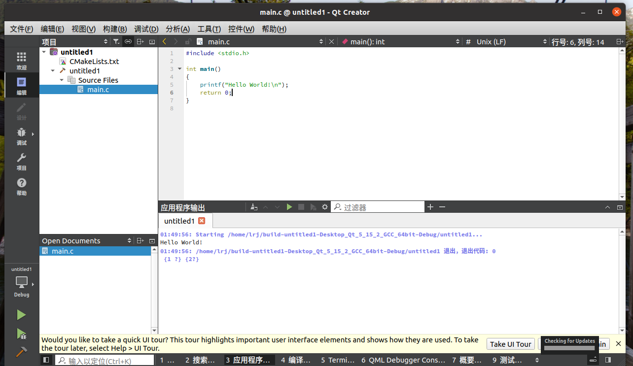Open the 调试 (Debug) mode
Screen dimensions: 633x366
point(21,136)
